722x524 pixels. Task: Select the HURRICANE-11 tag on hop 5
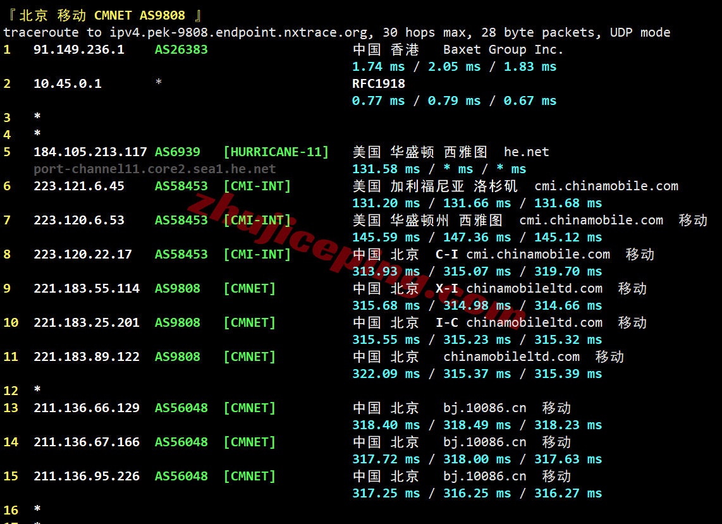(x=276, y=152)
